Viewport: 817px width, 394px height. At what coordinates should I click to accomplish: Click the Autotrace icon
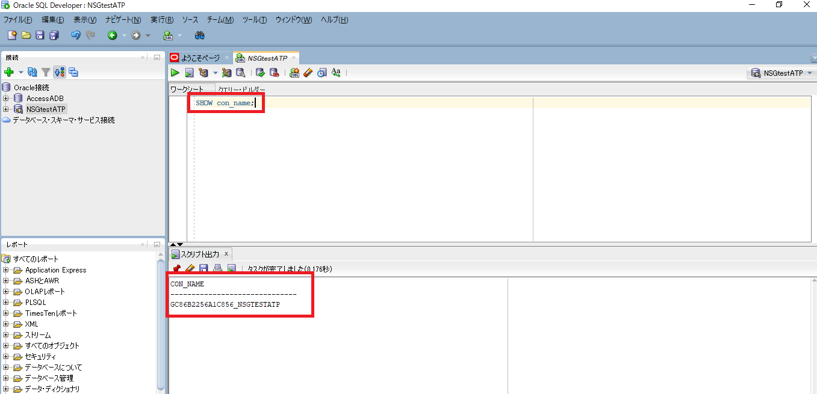pyautogui.click(x=226, y=73)
